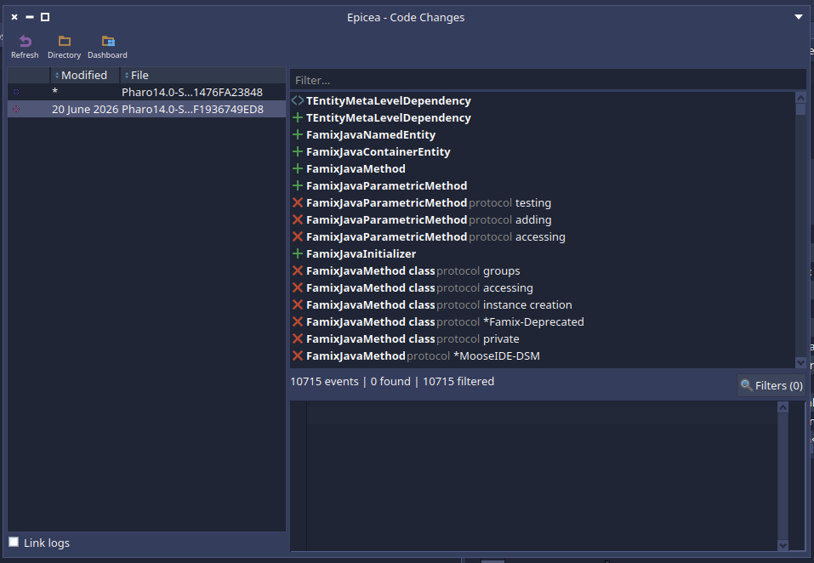The height and width of the screenshot is (563, 814).
Task: Click the red X icon of instance creation row
Action: point(298,304)
